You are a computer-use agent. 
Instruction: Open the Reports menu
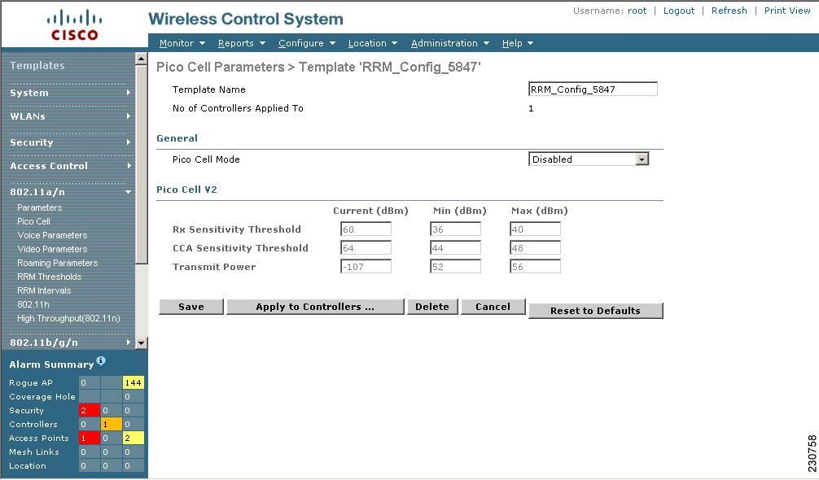pyautogui.click(x=241, y=43)
